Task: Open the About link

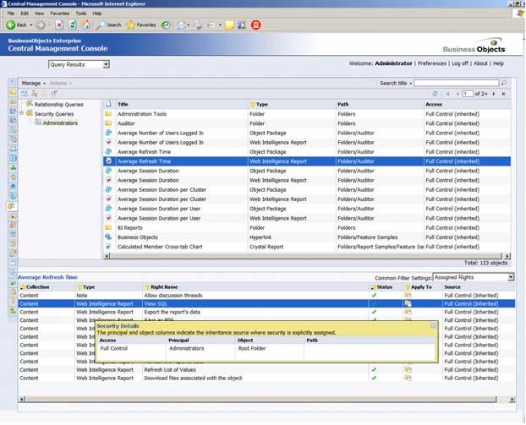Action: [480, 63]
